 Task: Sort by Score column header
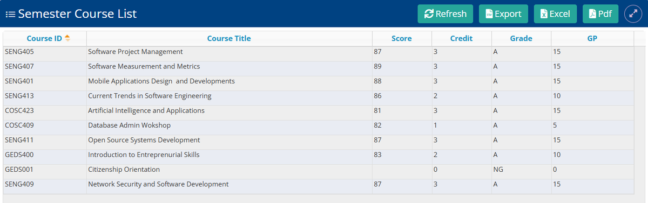(x=402, y=38)
